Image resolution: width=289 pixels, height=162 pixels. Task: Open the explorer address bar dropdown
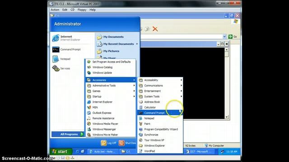(x=224, y=36)
